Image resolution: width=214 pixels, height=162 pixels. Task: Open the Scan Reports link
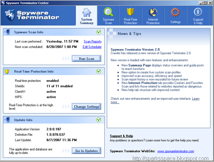93,42
